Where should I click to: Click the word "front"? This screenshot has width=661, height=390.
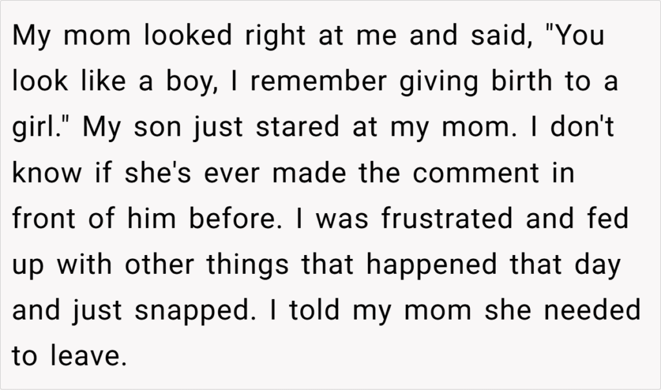(x=44, y=218)
